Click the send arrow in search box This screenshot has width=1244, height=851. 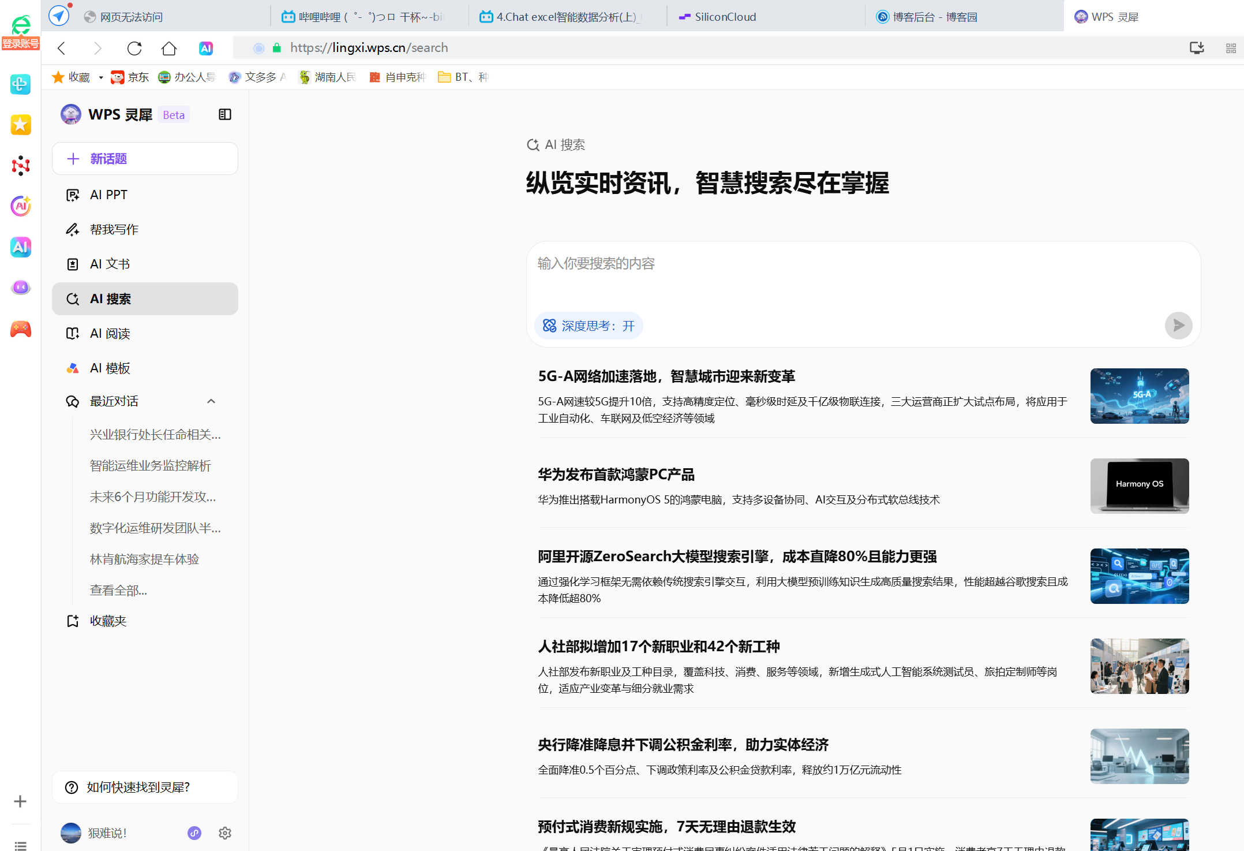(x=1178, y=326)
